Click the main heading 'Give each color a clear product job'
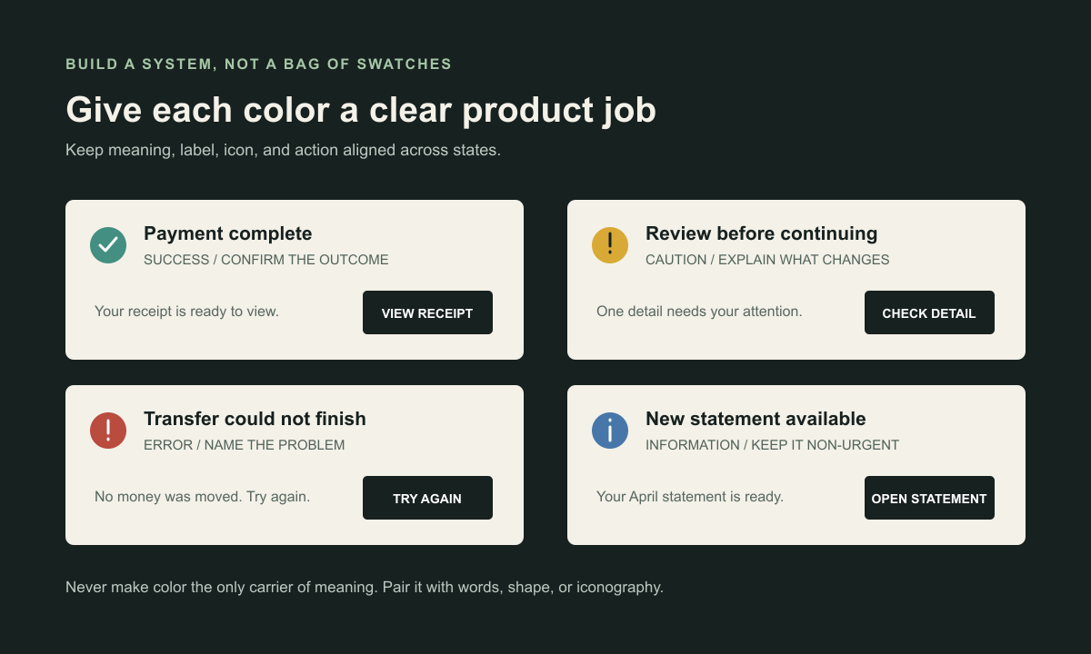 coord(361,110)
